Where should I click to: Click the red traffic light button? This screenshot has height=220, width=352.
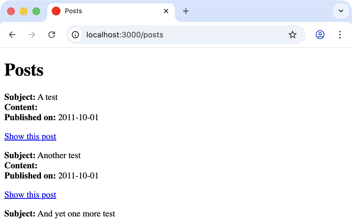11,11
